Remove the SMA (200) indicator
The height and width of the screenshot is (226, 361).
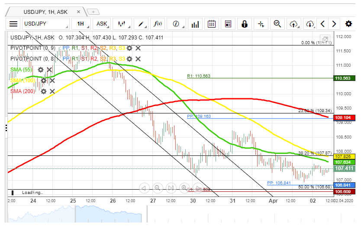52,91
